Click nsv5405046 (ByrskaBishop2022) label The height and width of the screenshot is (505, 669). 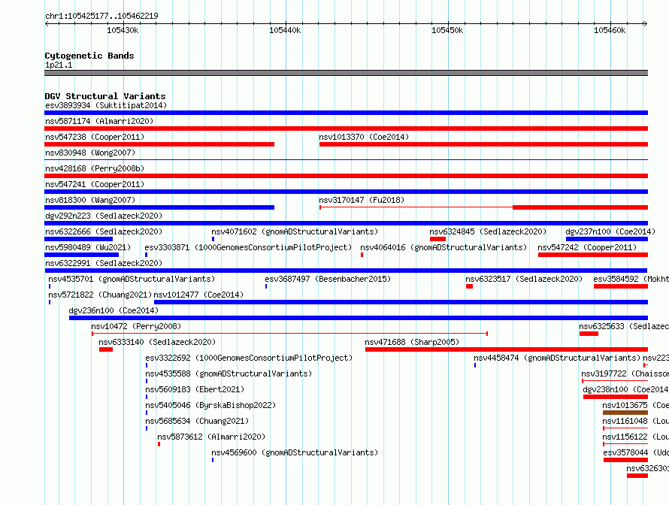(210, 405)
